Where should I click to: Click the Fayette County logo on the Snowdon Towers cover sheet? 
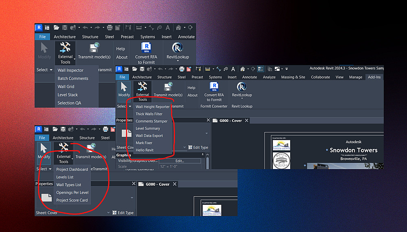281,145
